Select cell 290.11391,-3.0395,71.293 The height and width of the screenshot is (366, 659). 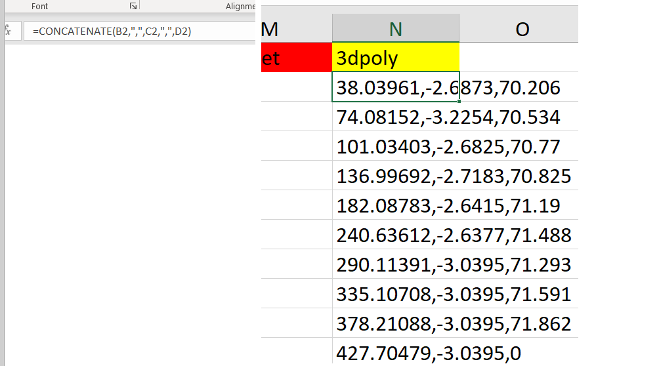click(396, 264)
